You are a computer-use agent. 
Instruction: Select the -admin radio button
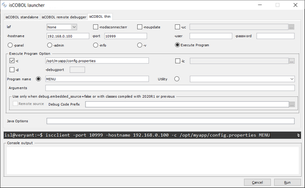[x=50, y=45]
